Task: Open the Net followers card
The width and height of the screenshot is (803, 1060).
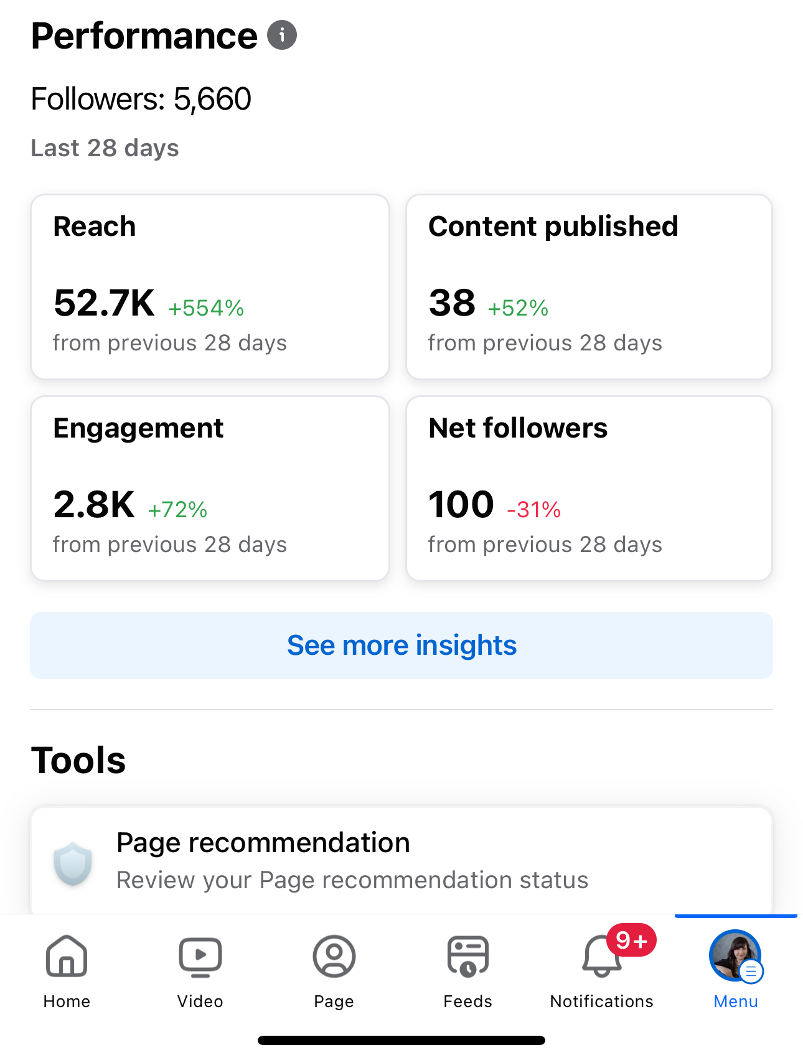Action: click(589, 489)
